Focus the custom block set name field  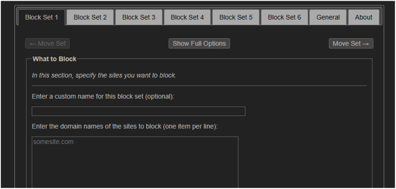pyautogui.click(x=138, y=111)
